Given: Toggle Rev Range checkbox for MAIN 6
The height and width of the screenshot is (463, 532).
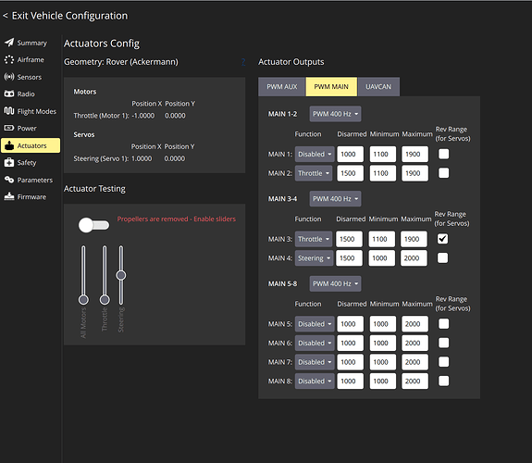Looking at the screenshot, I should click(443, 343).
